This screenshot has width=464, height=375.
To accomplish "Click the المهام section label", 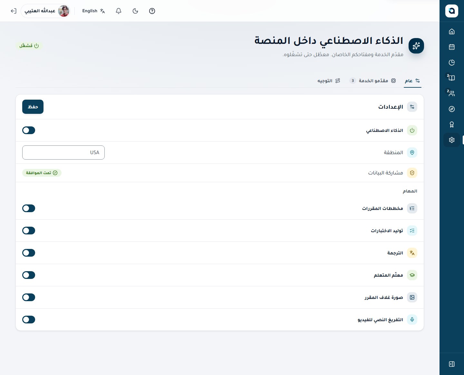I will coord(410,191).
